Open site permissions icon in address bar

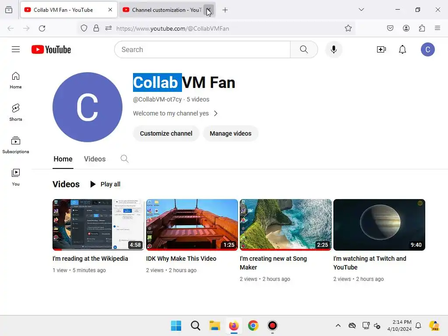(108, 28)
